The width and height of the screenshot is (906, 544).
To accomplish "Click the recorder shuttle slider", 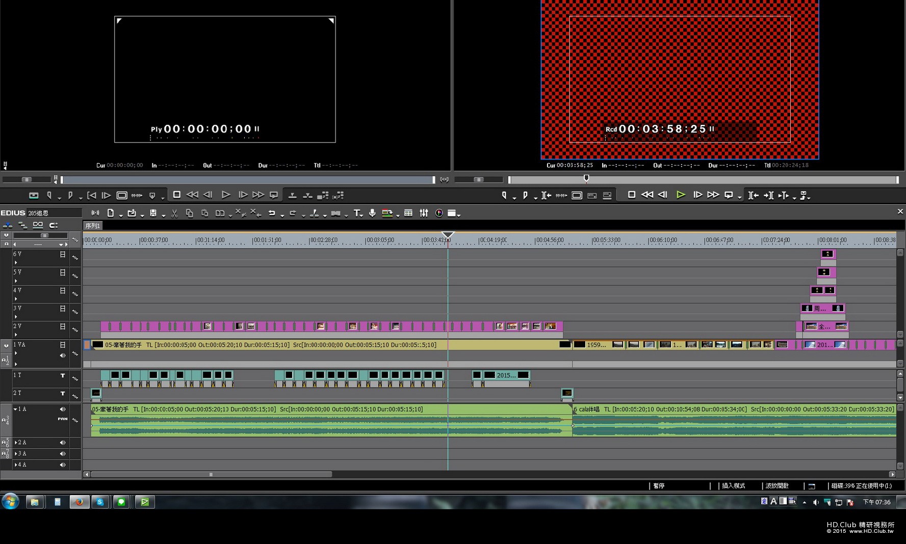I will [478, 180].
